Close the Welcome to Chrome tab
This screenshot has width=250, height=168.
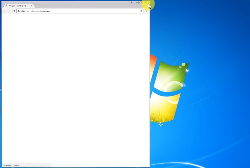click(32, 6)
